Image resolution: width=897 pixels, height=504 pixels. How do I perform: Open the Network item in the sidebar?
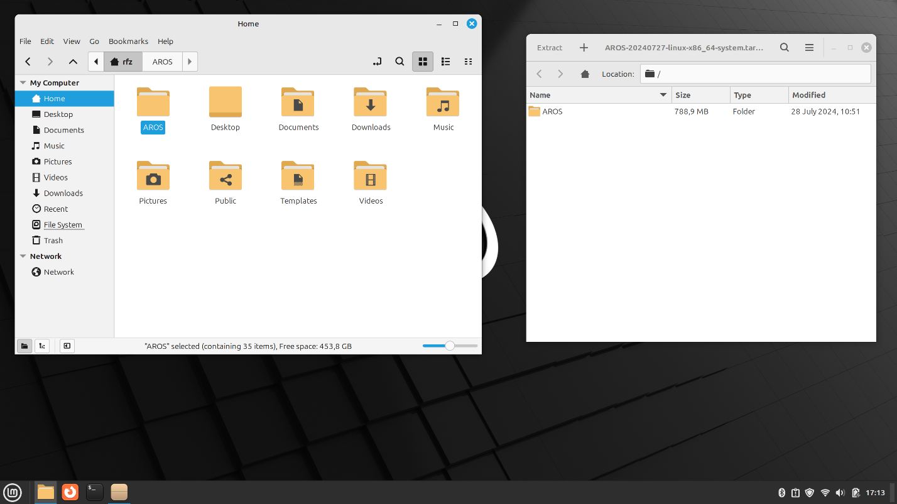[x=65, y=272]
